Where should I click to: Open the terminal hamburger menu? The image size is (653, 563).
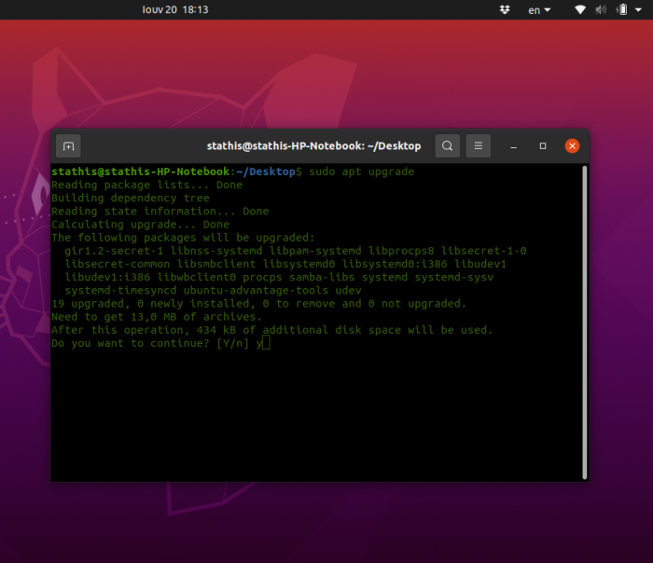click(x=478, y=146)
